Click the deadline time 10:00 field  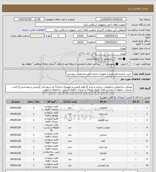click(80, 36)
